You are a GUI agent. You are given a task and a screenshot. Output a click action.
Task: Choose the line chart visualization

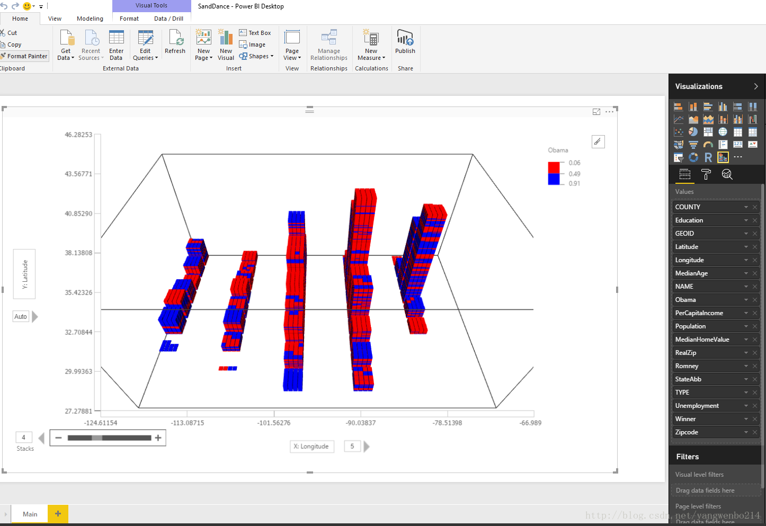coord(678,119)
